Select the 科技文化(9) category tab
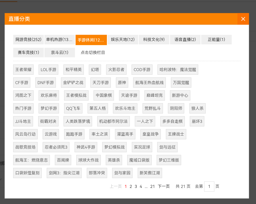256x204 pixels. tap(154, 40)
